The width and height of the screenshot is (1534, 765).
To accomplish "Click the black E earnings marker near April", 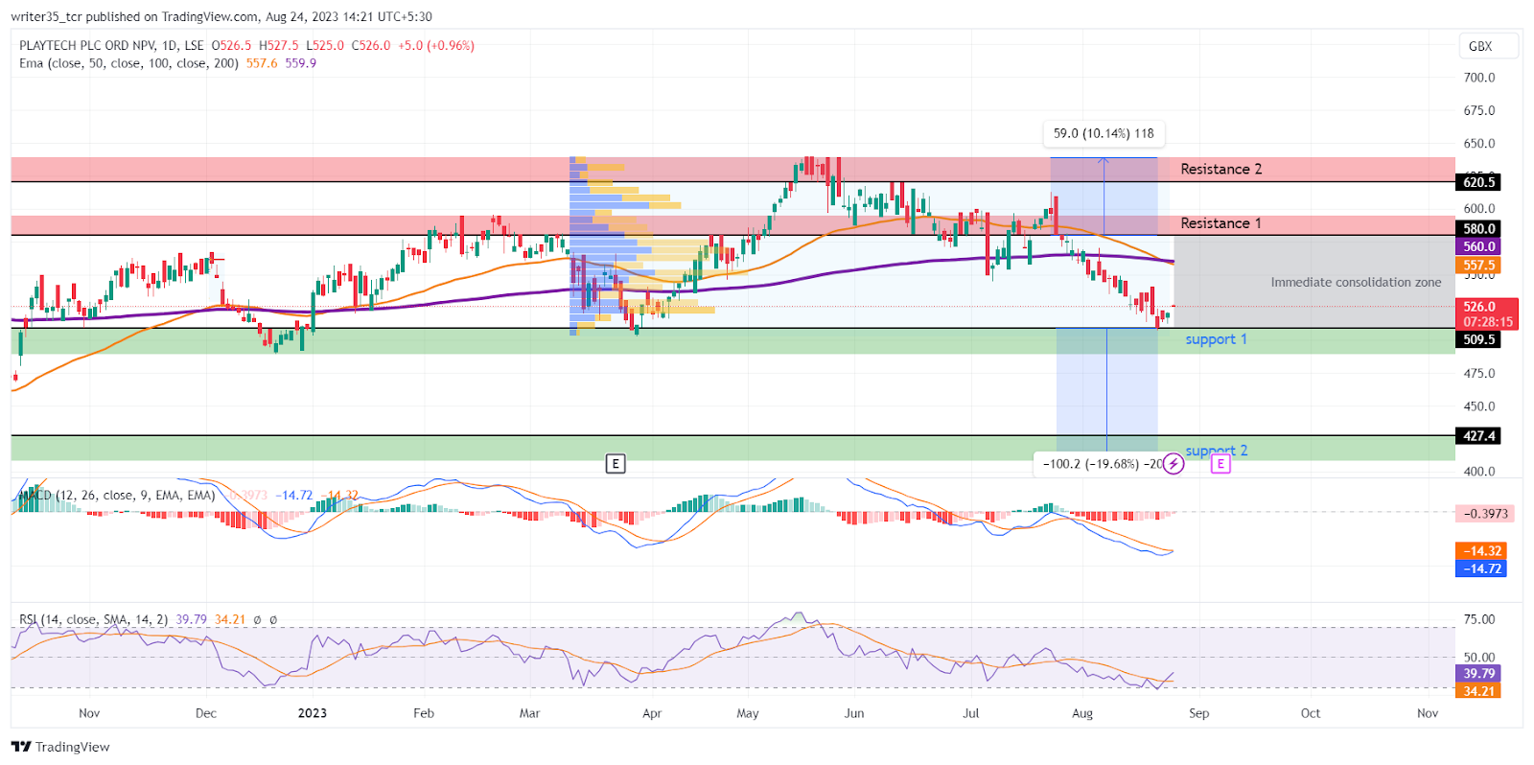I will [x=616, y=464].
